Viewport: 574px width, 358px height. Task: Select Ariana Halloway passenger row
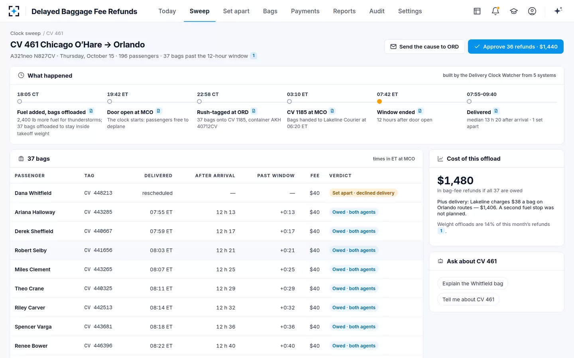pyautogui.click(x=216, y=212)
